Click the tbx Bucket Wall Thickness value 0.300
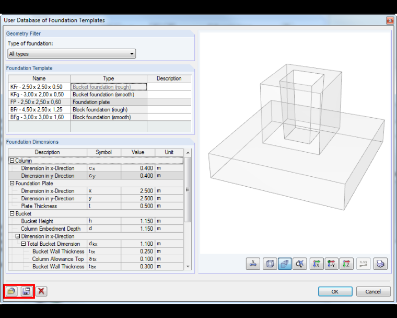 [138, 267]
